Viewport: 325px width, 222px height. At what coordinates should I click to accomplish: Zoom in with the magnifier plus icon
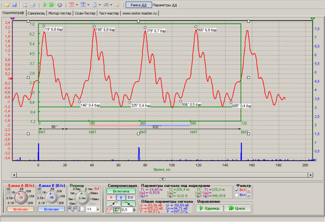point(71,209)
